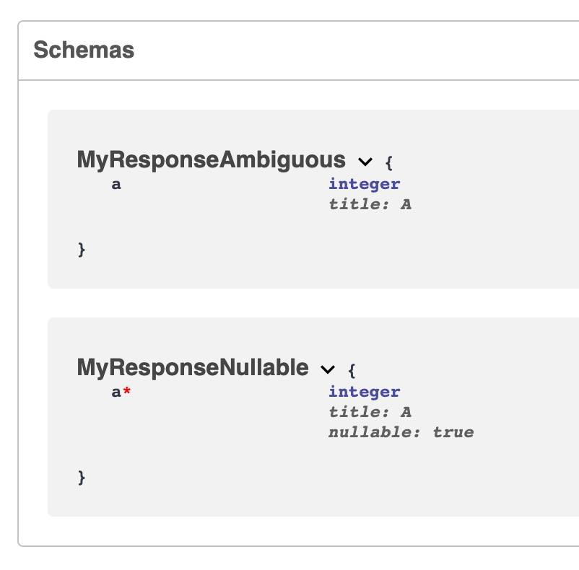This screenshot has height=570, width=579.
Task: Click the red required asterisk on property a
Action: [x=127, y=391]
